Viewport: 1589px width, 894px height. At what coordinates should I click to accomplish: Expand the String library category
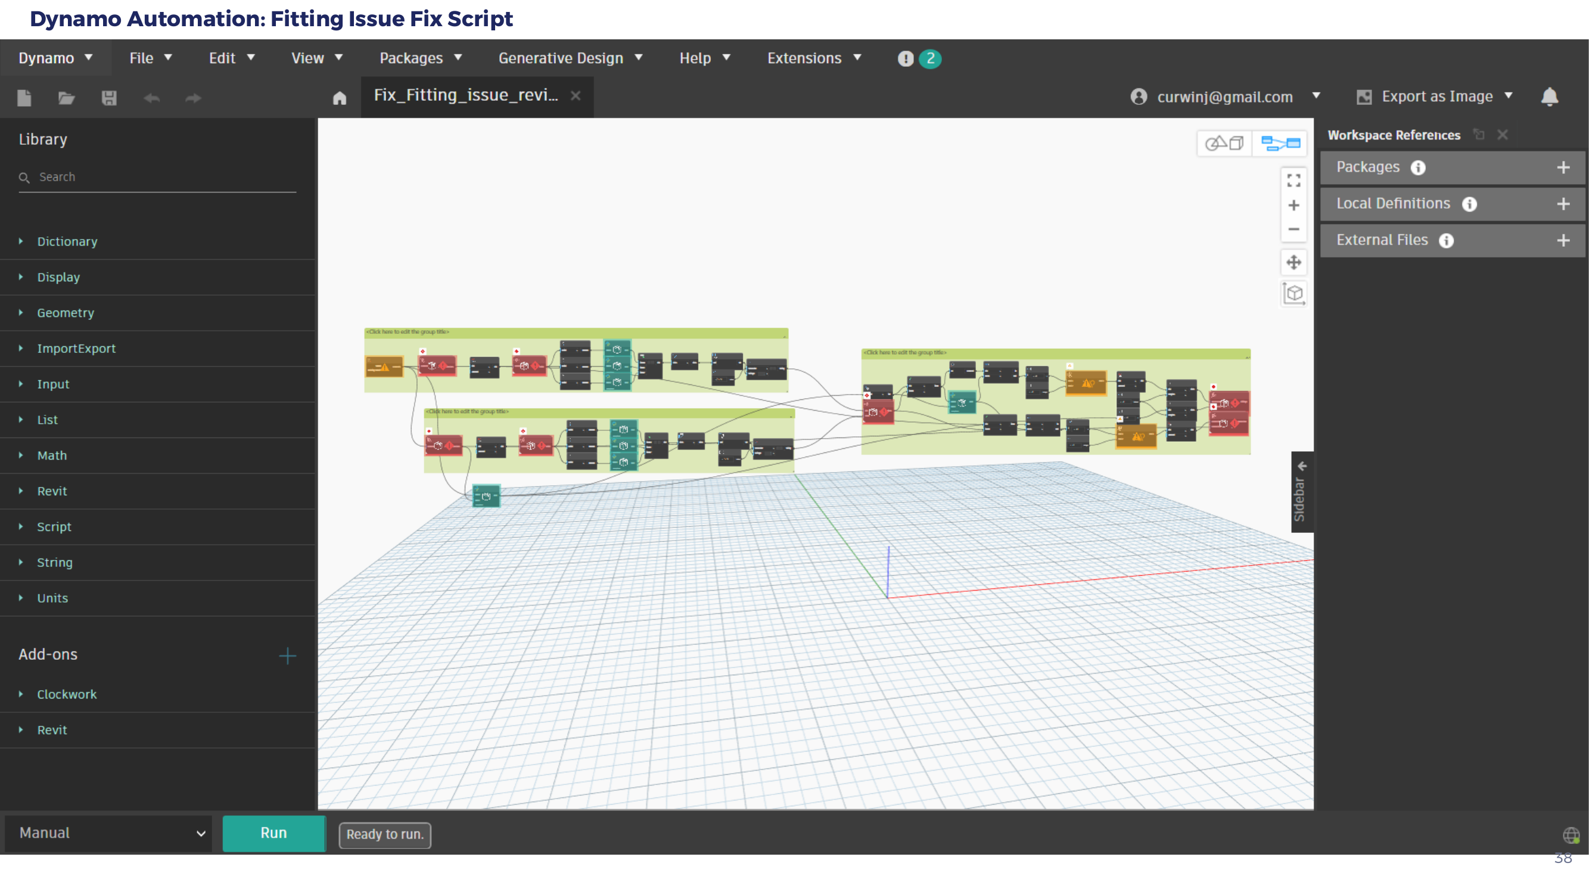[x=157, y=563]
